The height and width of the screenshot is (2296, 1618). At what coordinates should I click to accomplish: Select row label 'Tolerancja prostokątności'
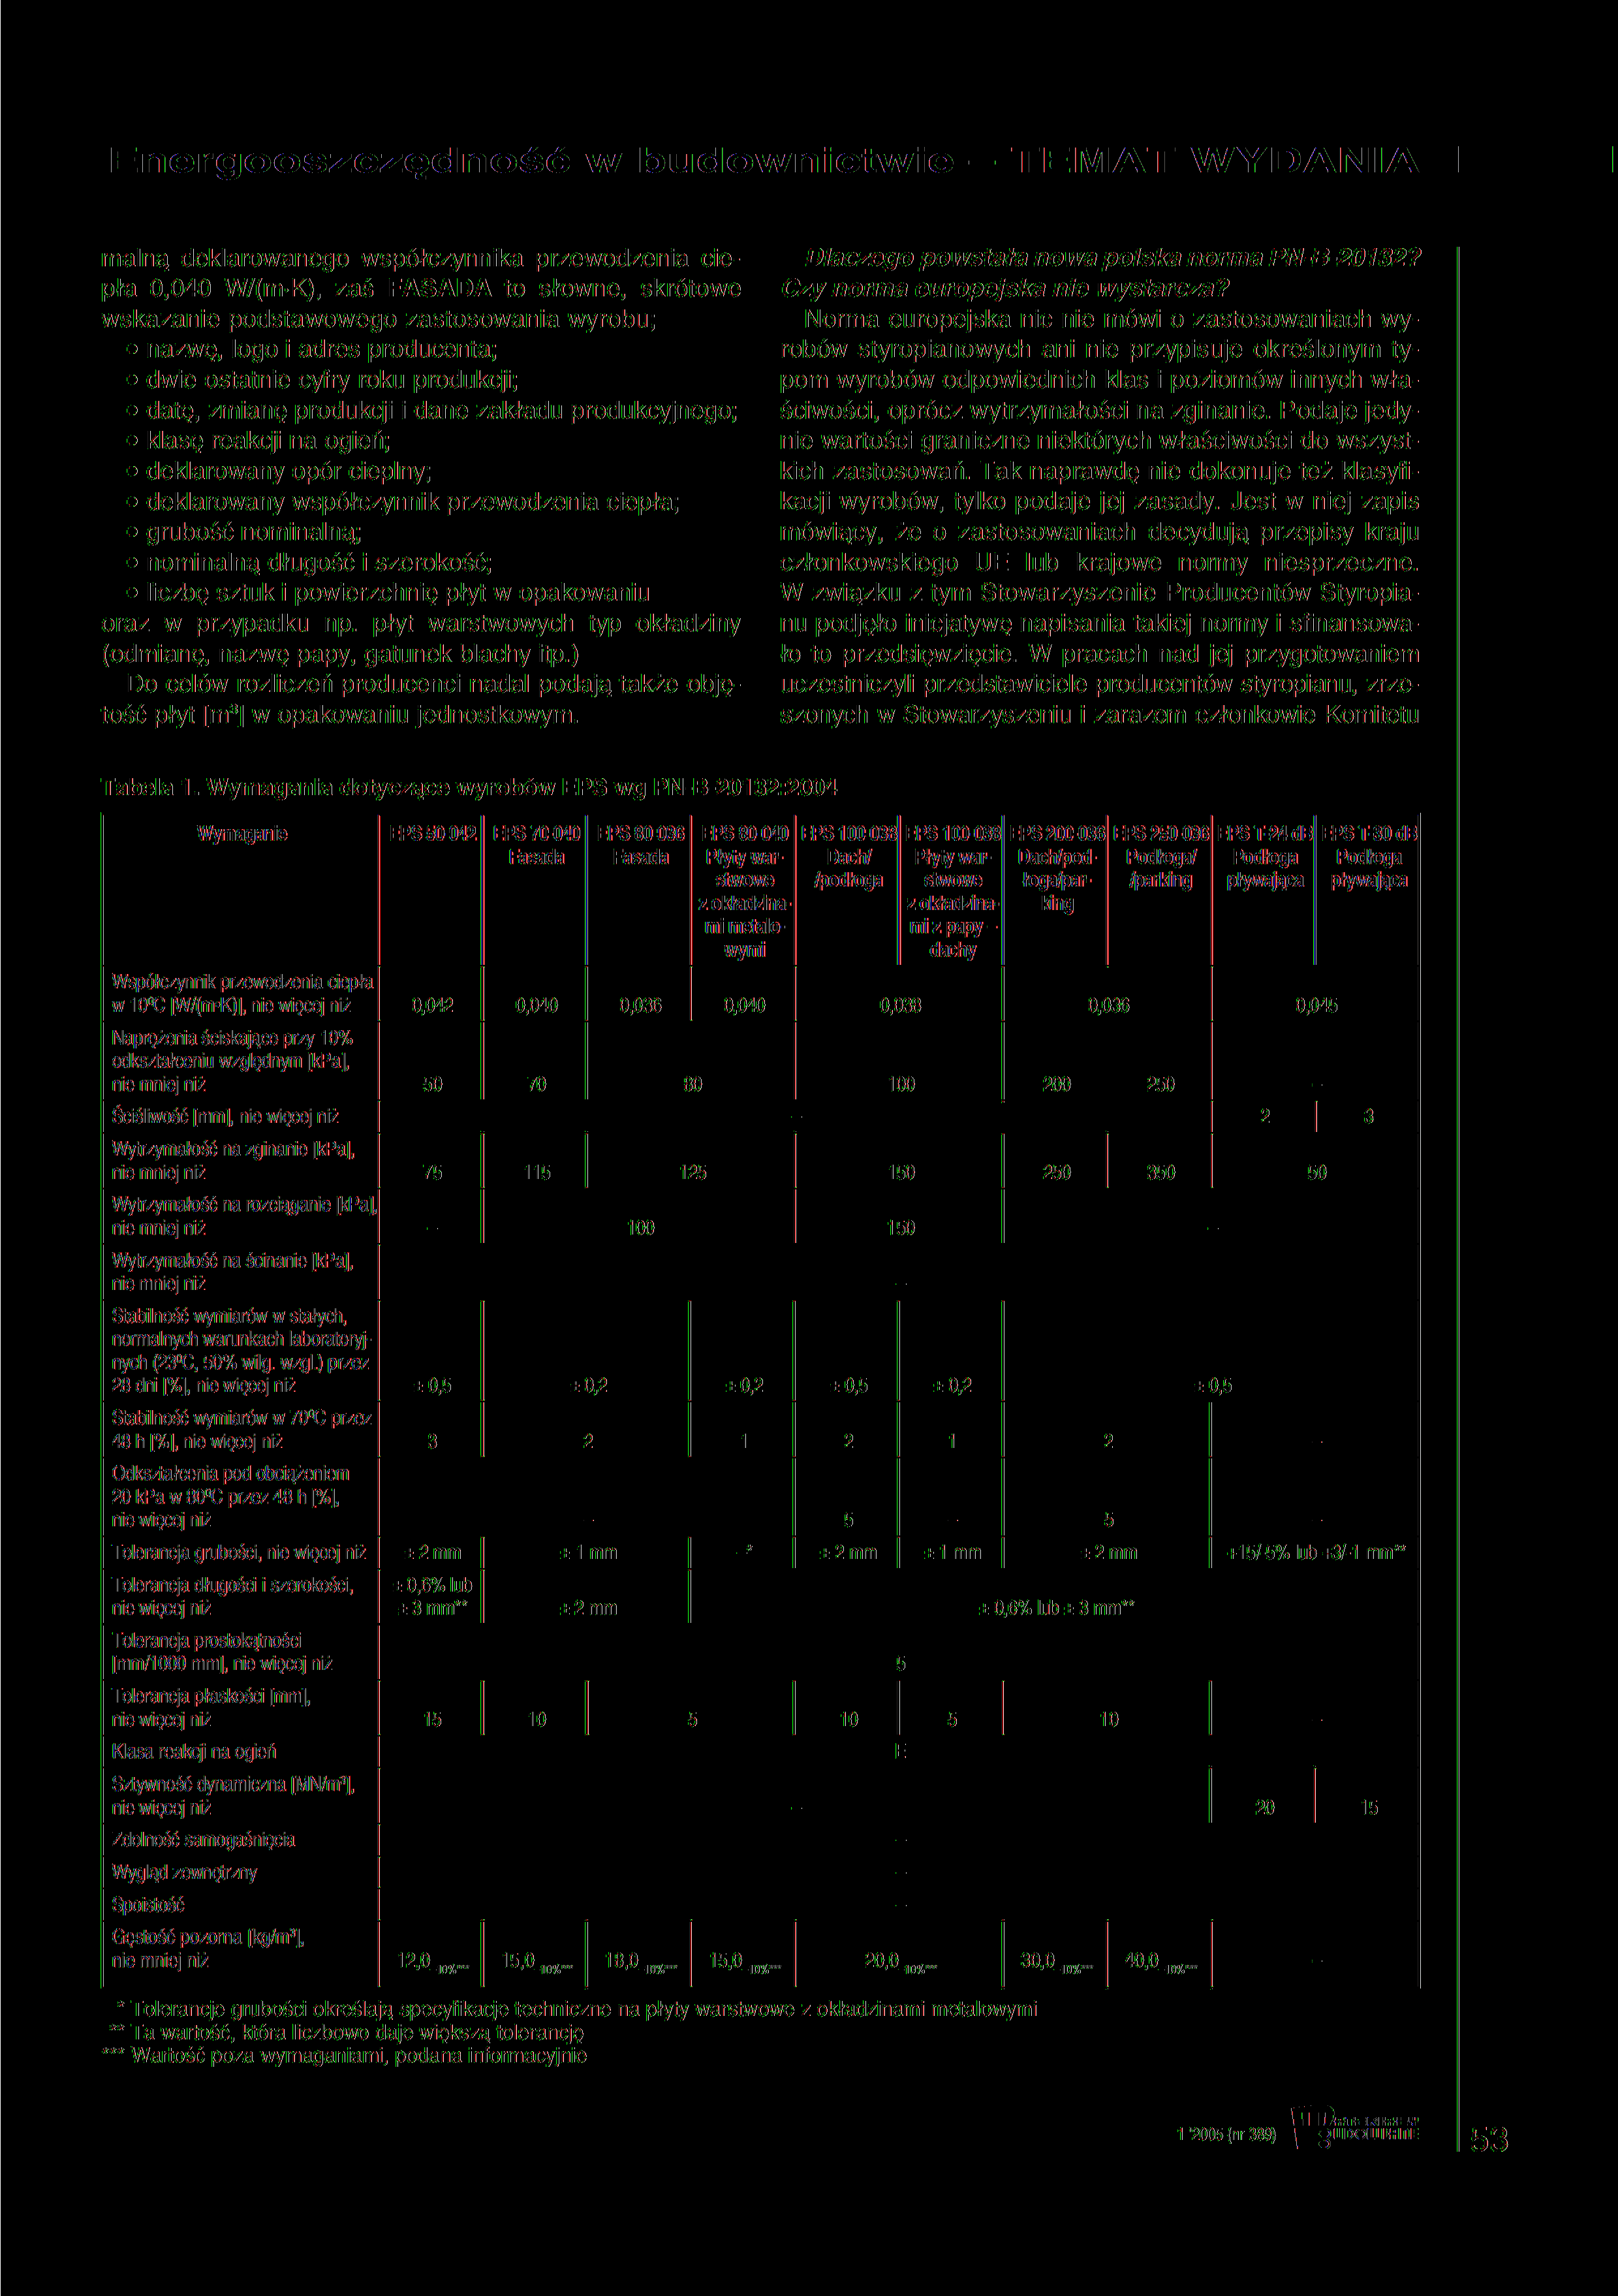(x=207, y=1641)
